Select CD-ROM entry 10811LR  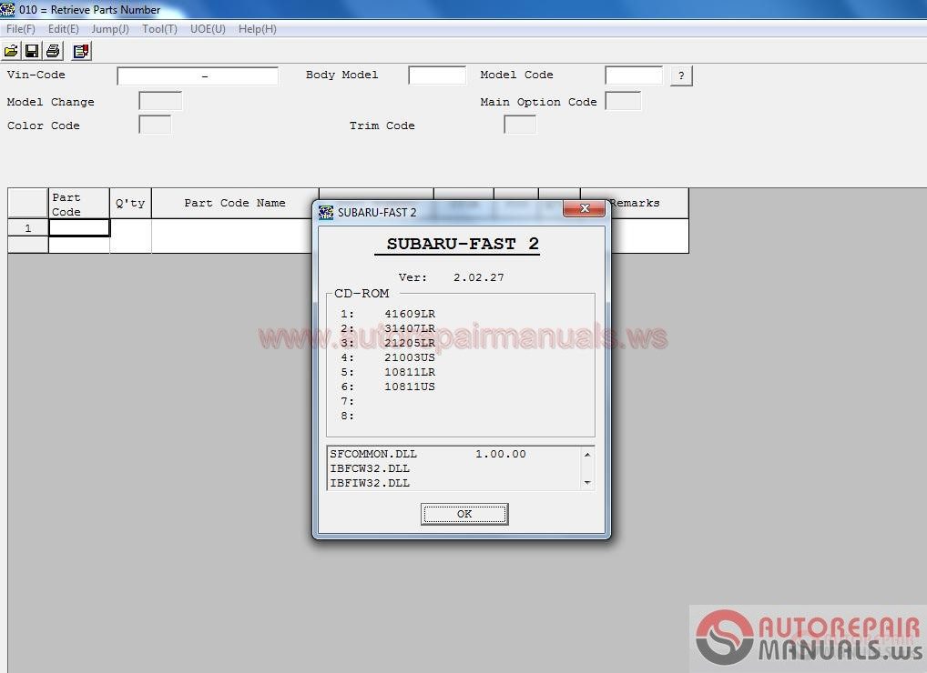point(410,373)
